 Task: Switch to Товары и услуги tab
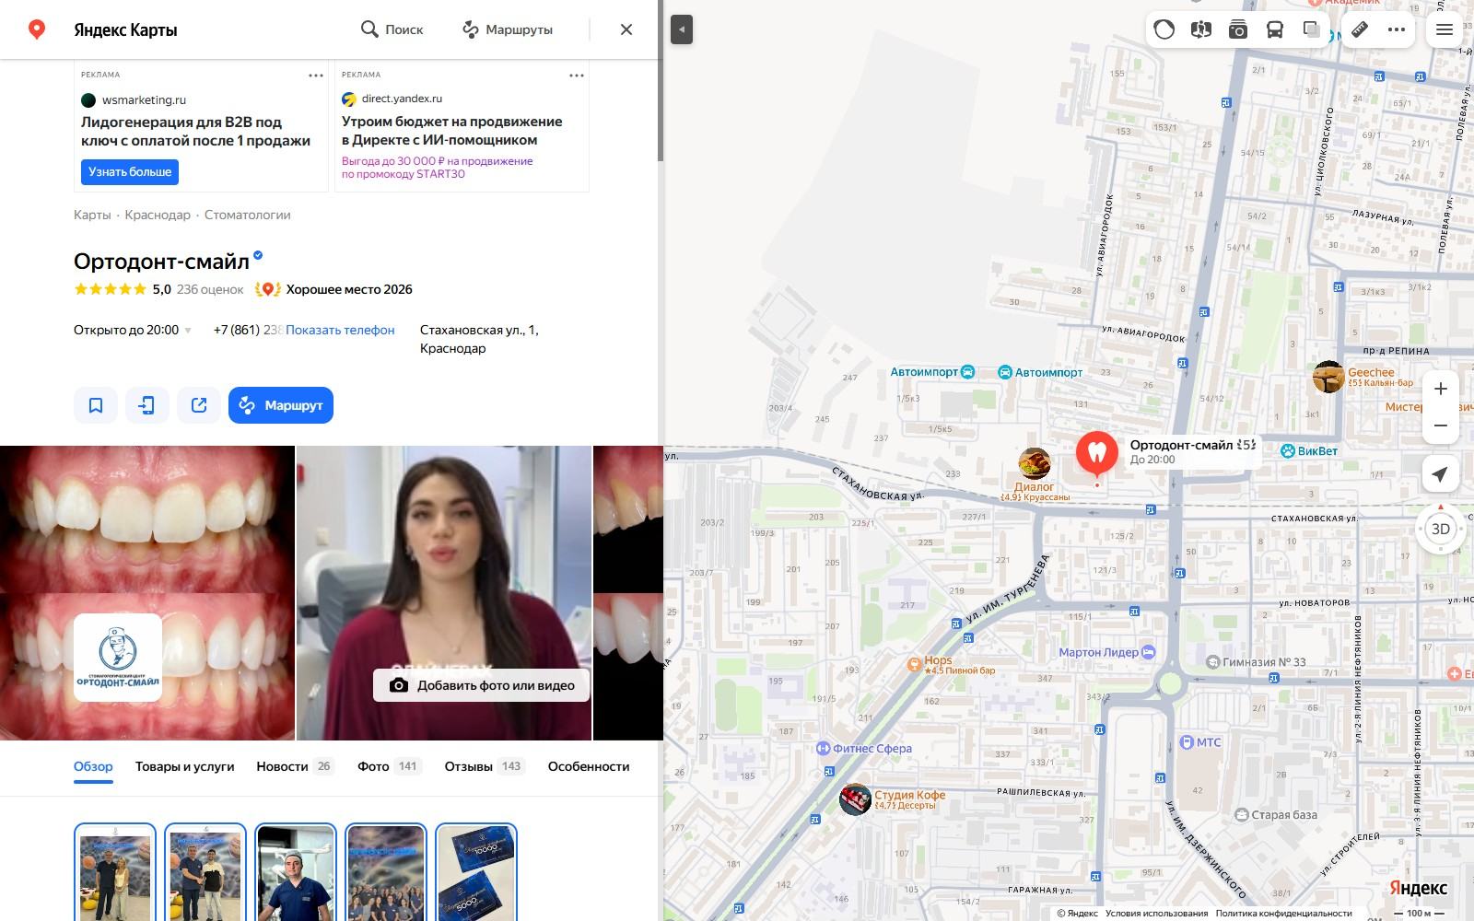coord(184,766)
